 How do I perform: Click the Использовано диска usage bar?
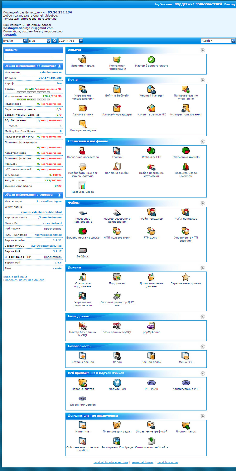click(33, 99)
